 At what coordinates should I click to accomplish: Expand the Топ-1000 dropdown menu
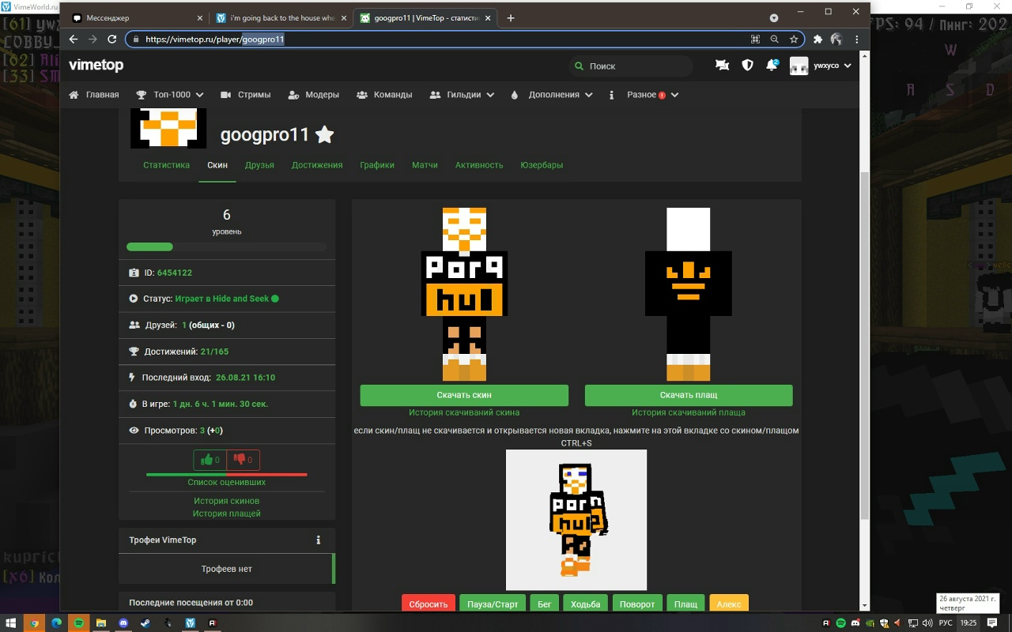click(170, 95)
